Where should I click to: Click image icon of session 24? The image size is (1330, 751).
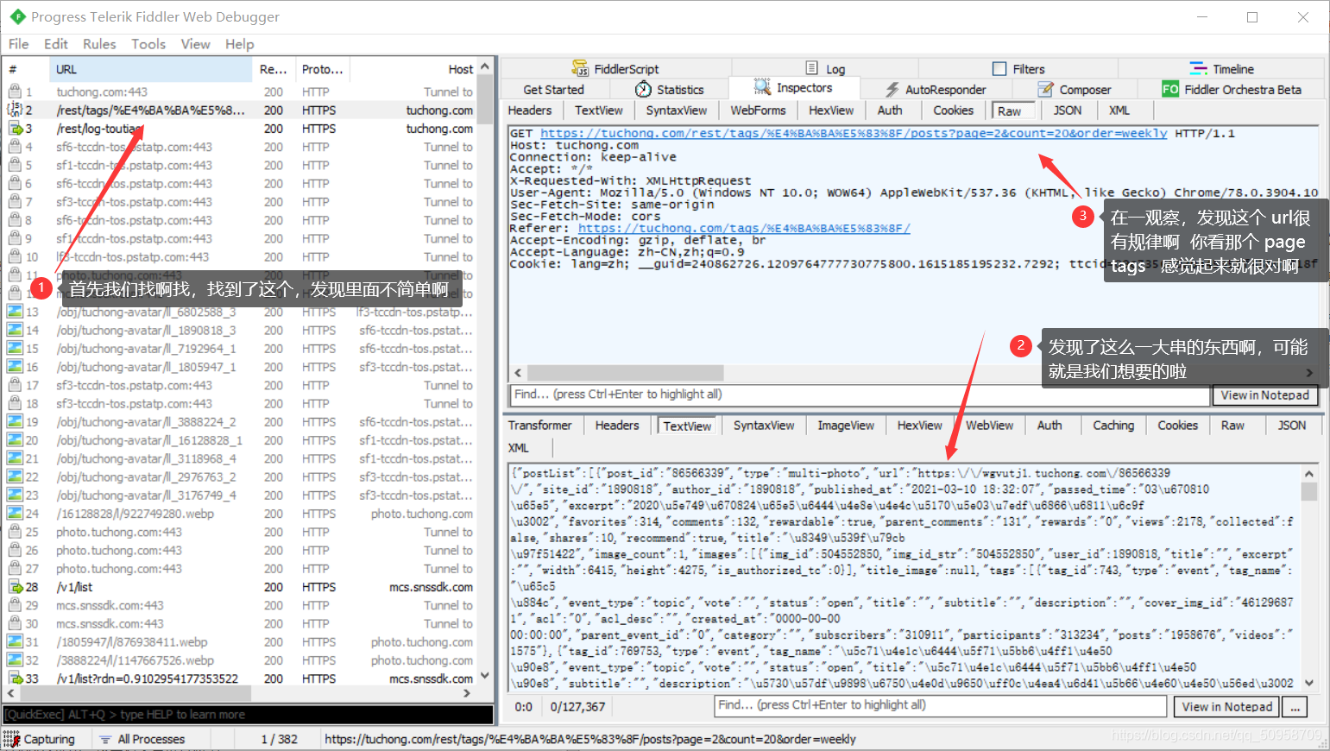15,514
